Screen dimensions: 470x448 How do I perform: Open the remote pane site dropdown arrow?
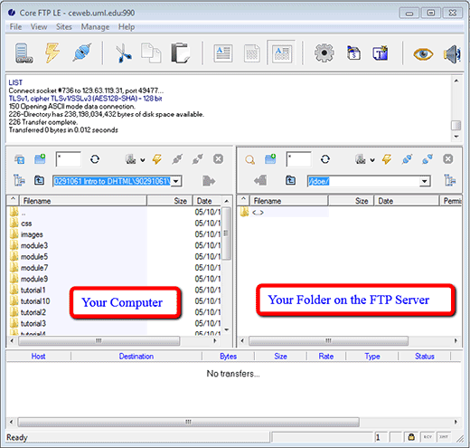[372, 160]
